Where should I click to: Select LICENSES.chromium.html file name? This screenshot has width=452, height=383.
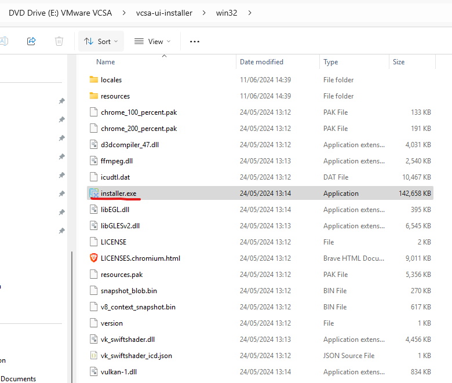tap(140, 258)
